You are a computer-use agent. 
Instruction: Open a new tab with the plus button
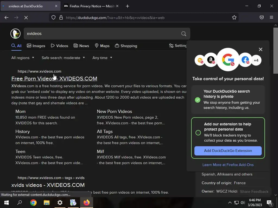127,6
